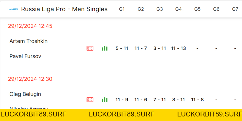Click the 11 - 13 game four score
The image size is (242, 121).
point(178,48)
